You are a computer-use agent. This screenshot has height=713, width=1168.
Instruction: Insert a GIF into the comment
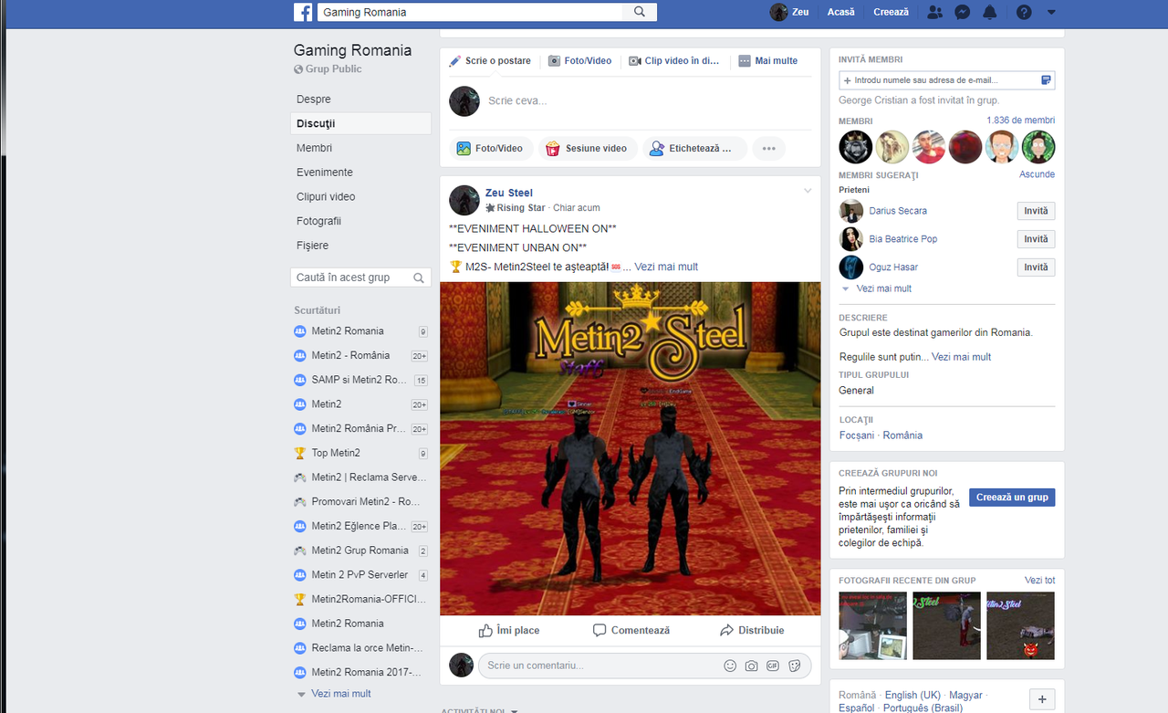773,666
